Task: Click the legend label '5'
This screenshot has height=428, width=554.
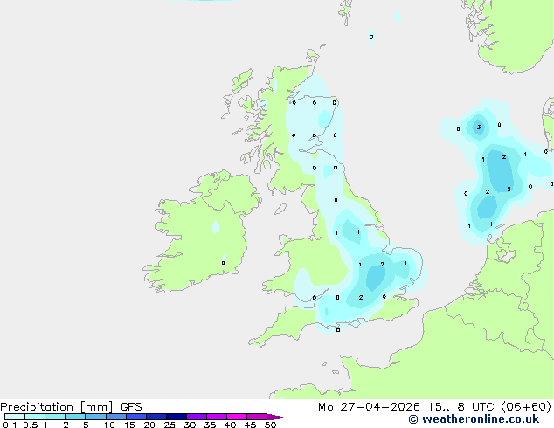Action: (86, 425)
